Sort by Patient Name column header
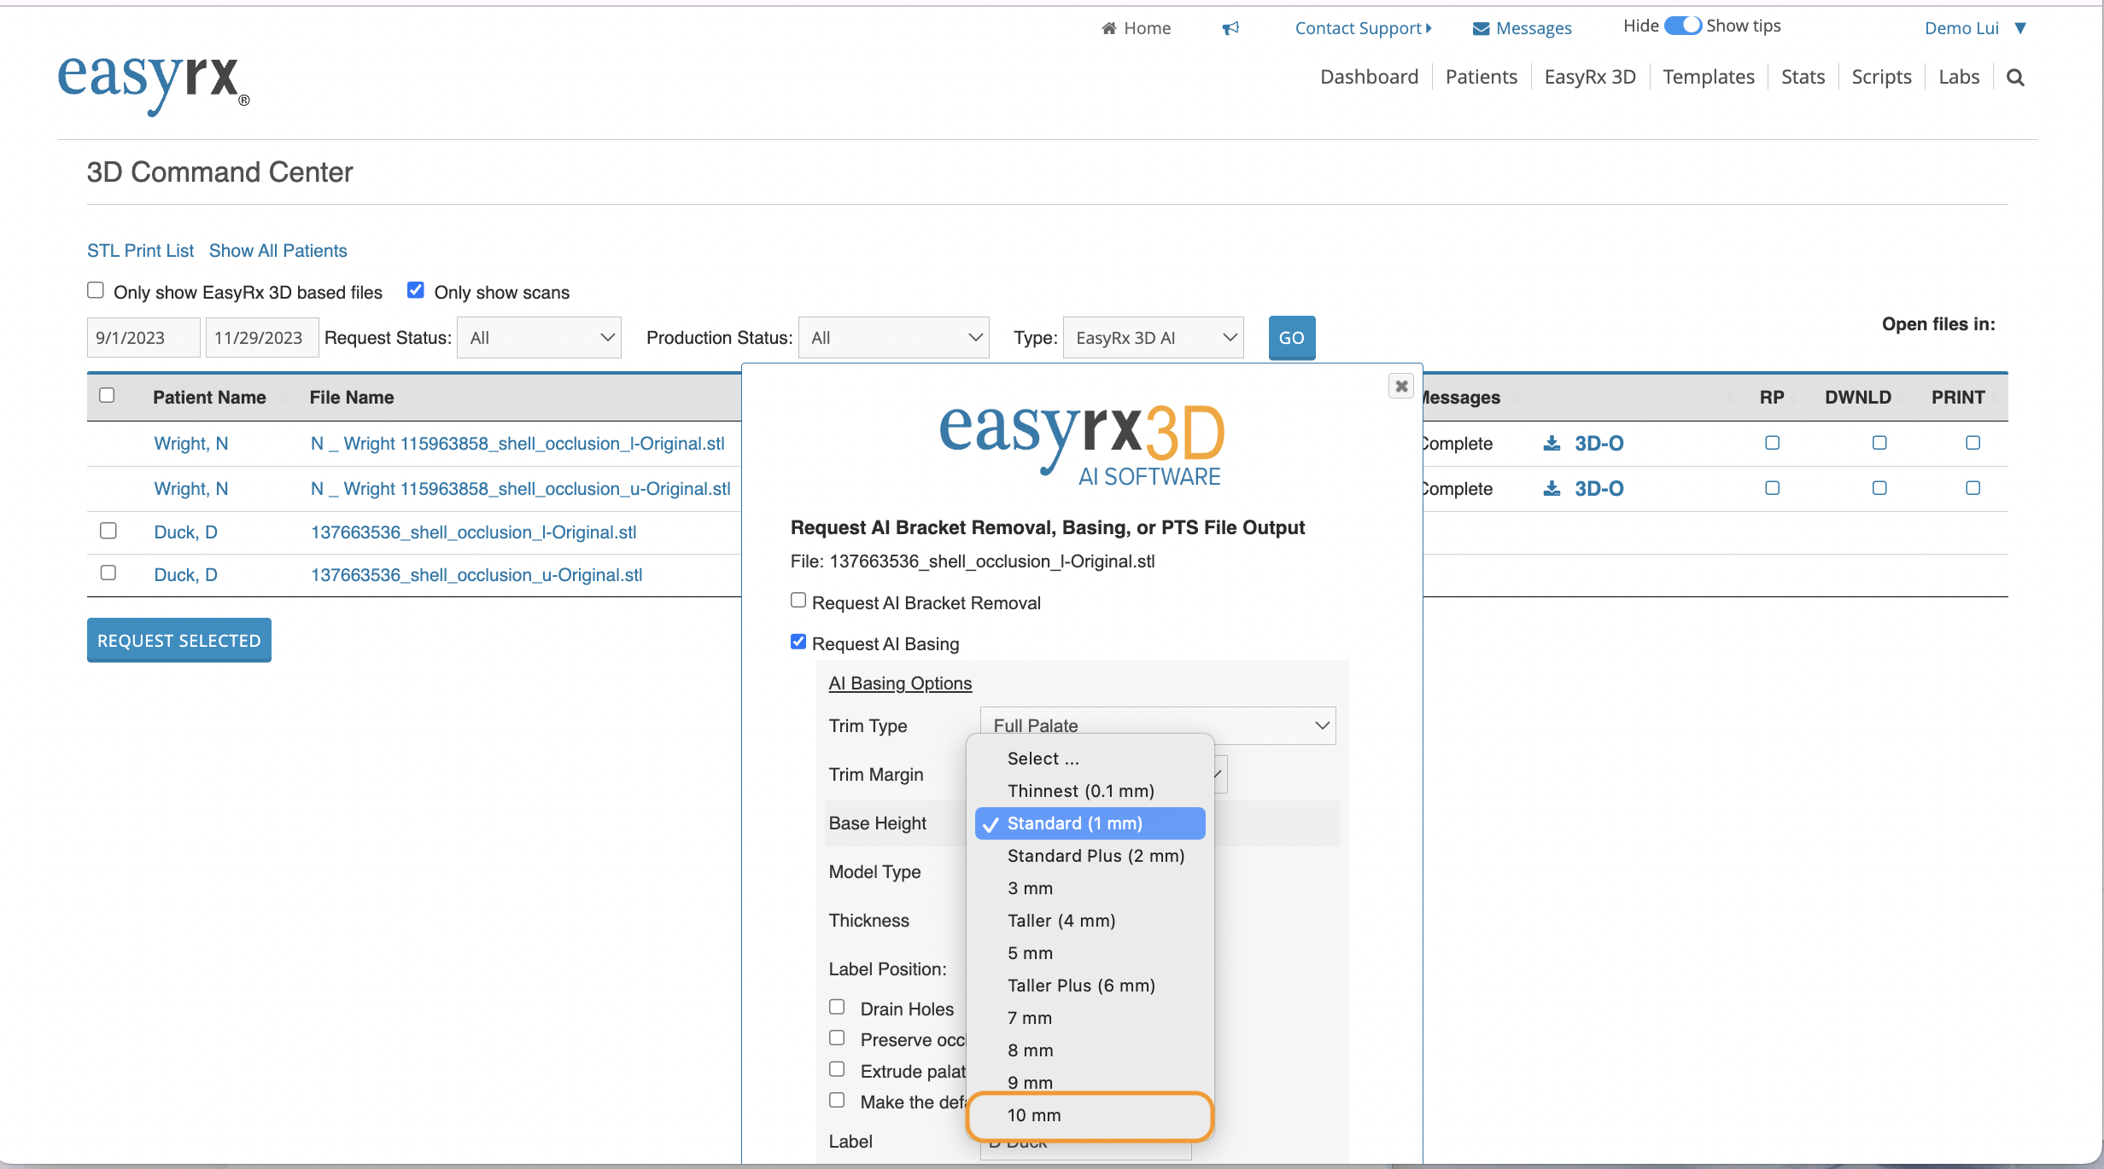Viewport: 2104px width, 1169px height. click(x=209, y=398)
